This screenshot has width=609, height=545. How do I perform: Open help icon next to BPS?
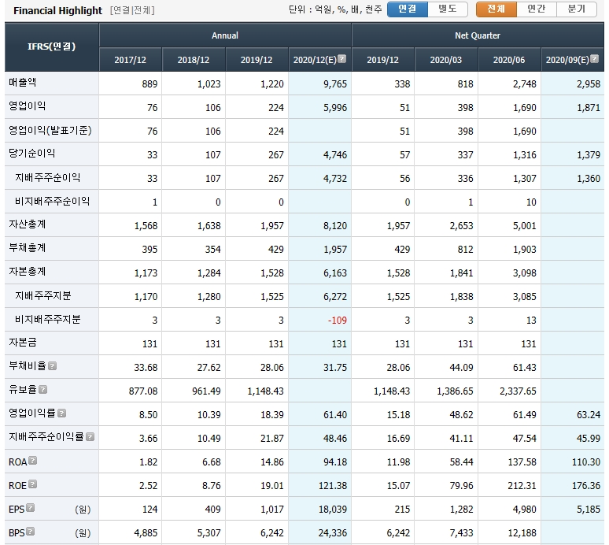31,532
